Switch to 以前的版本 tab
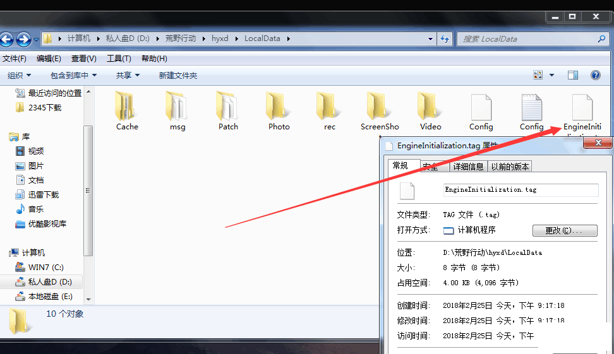Viewport: 614px width, 354px height. coord(510,167)
